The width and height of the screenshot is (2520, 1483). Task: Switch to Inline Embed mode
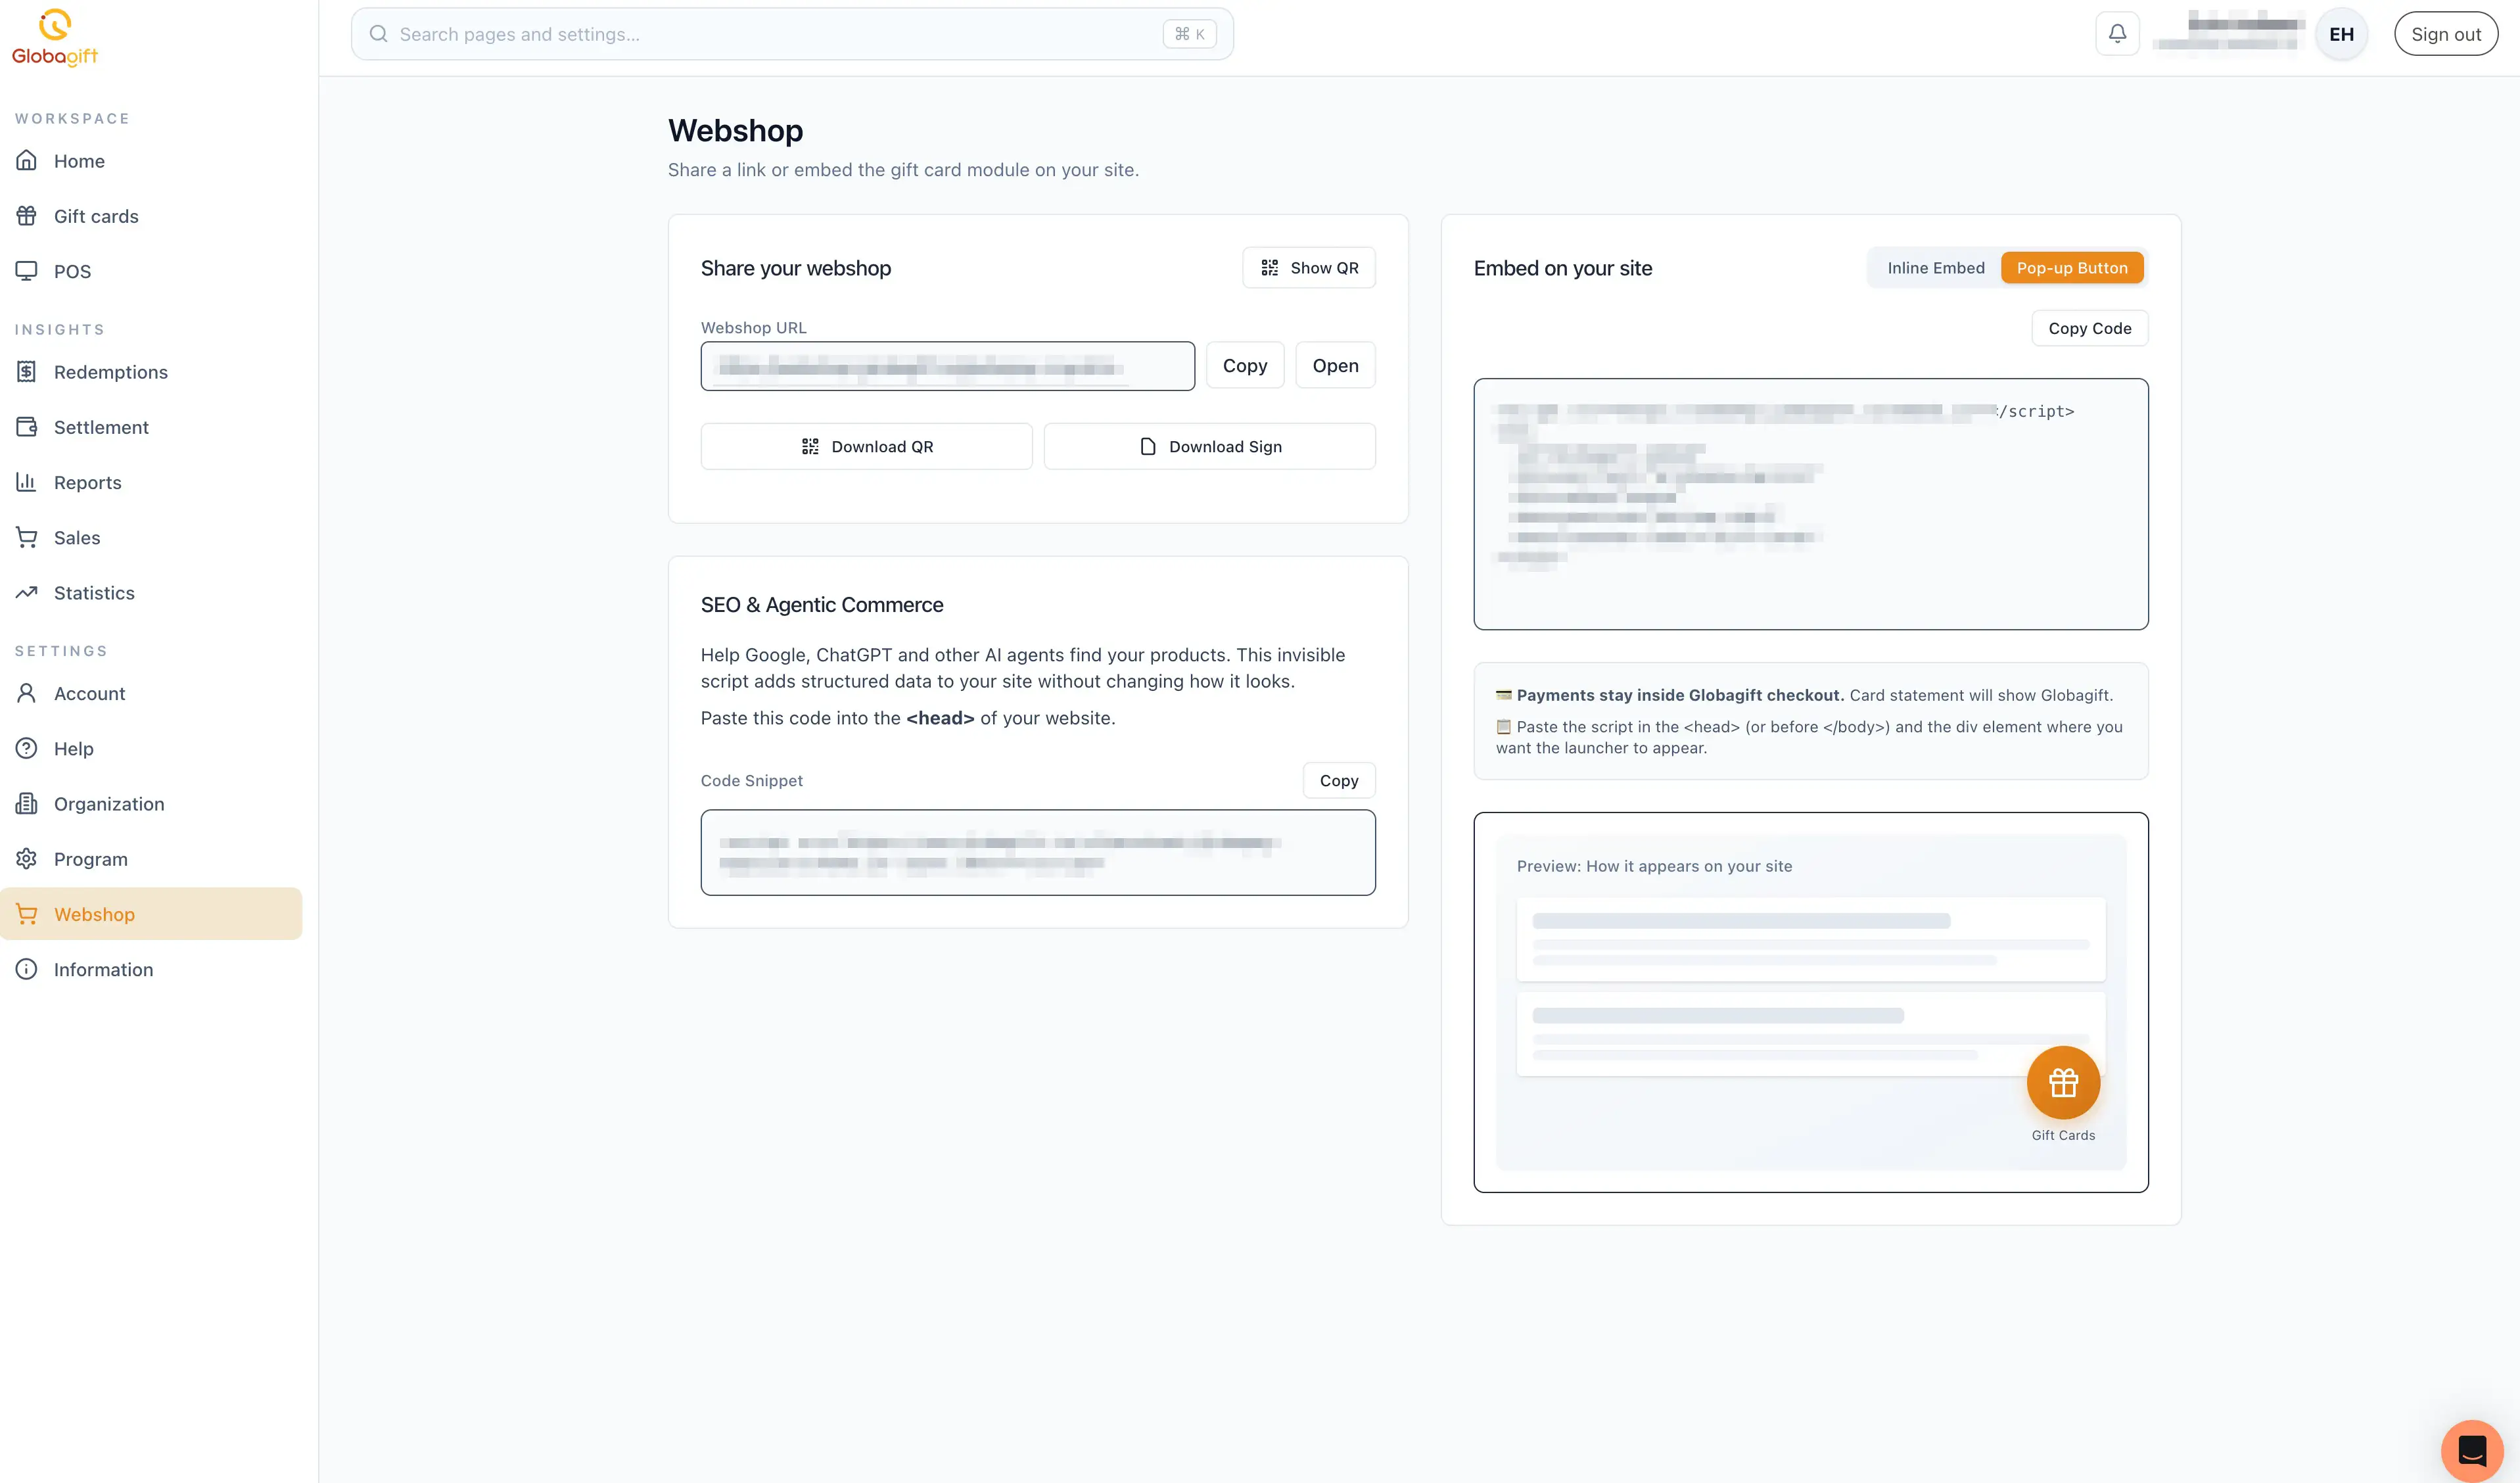1936,268
